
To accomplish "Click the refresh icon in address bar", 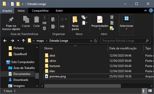I will click(x=95, y=41).
